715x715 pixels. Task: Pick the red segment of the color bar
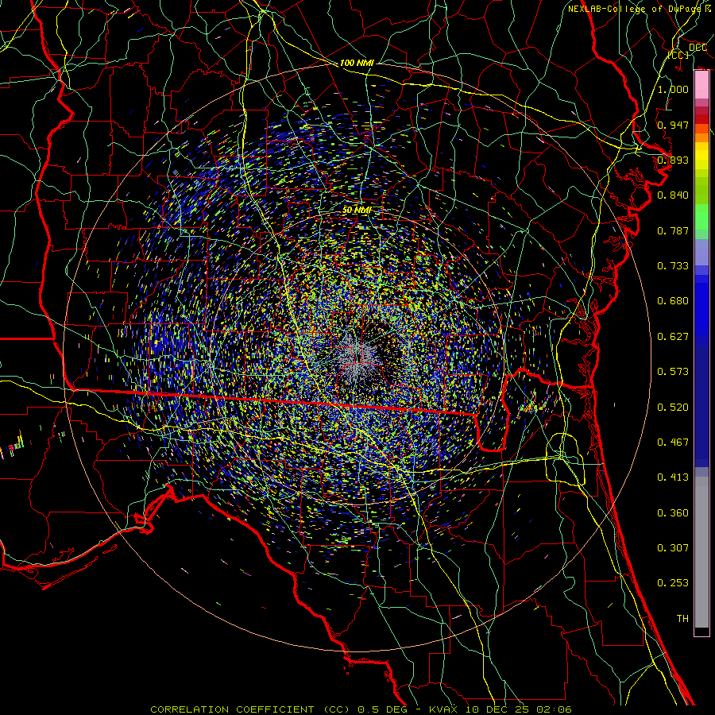click(x=701, y=119)
